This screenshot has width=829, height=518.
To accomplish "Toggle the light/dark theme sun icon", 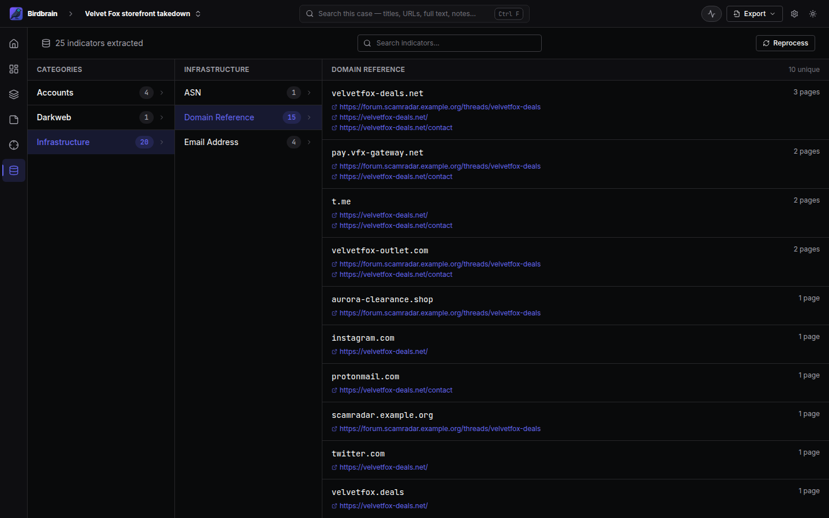I will click(813, 14).
